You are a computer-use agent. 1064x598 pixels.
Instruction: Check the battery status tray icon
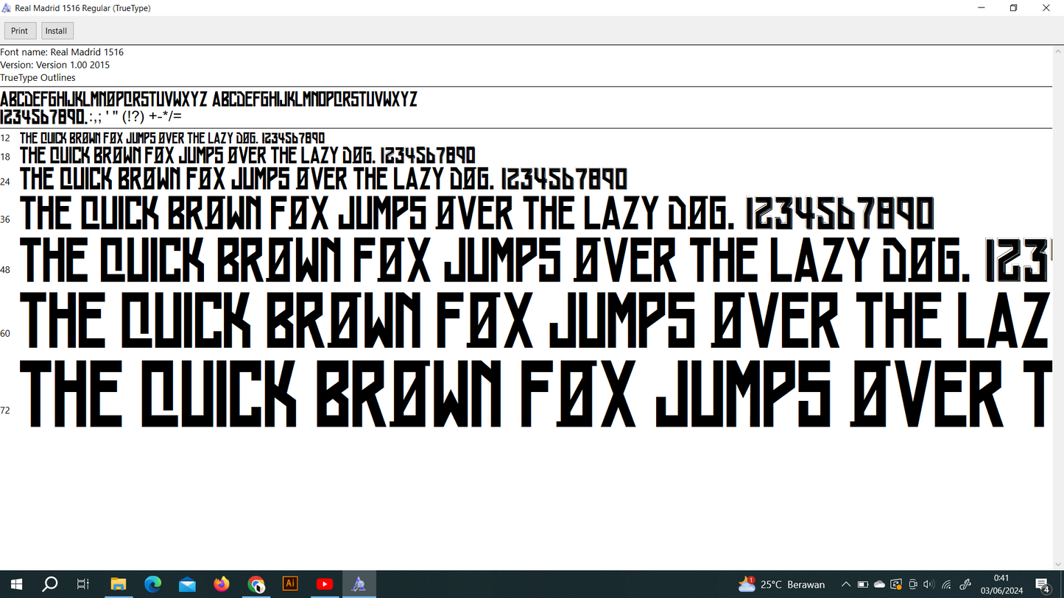coord(863,585)
